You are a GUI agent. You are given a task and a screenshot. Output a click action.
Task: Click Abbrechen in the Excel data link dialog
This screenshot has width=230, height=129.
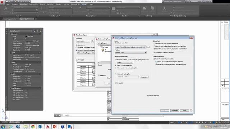(x=175, y=111)
